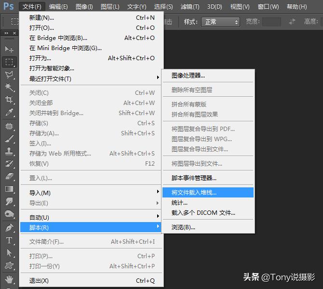This screenshot has height=289, width=323.
Task: Select the Clone Stamp tool
Action: point(9,151)
